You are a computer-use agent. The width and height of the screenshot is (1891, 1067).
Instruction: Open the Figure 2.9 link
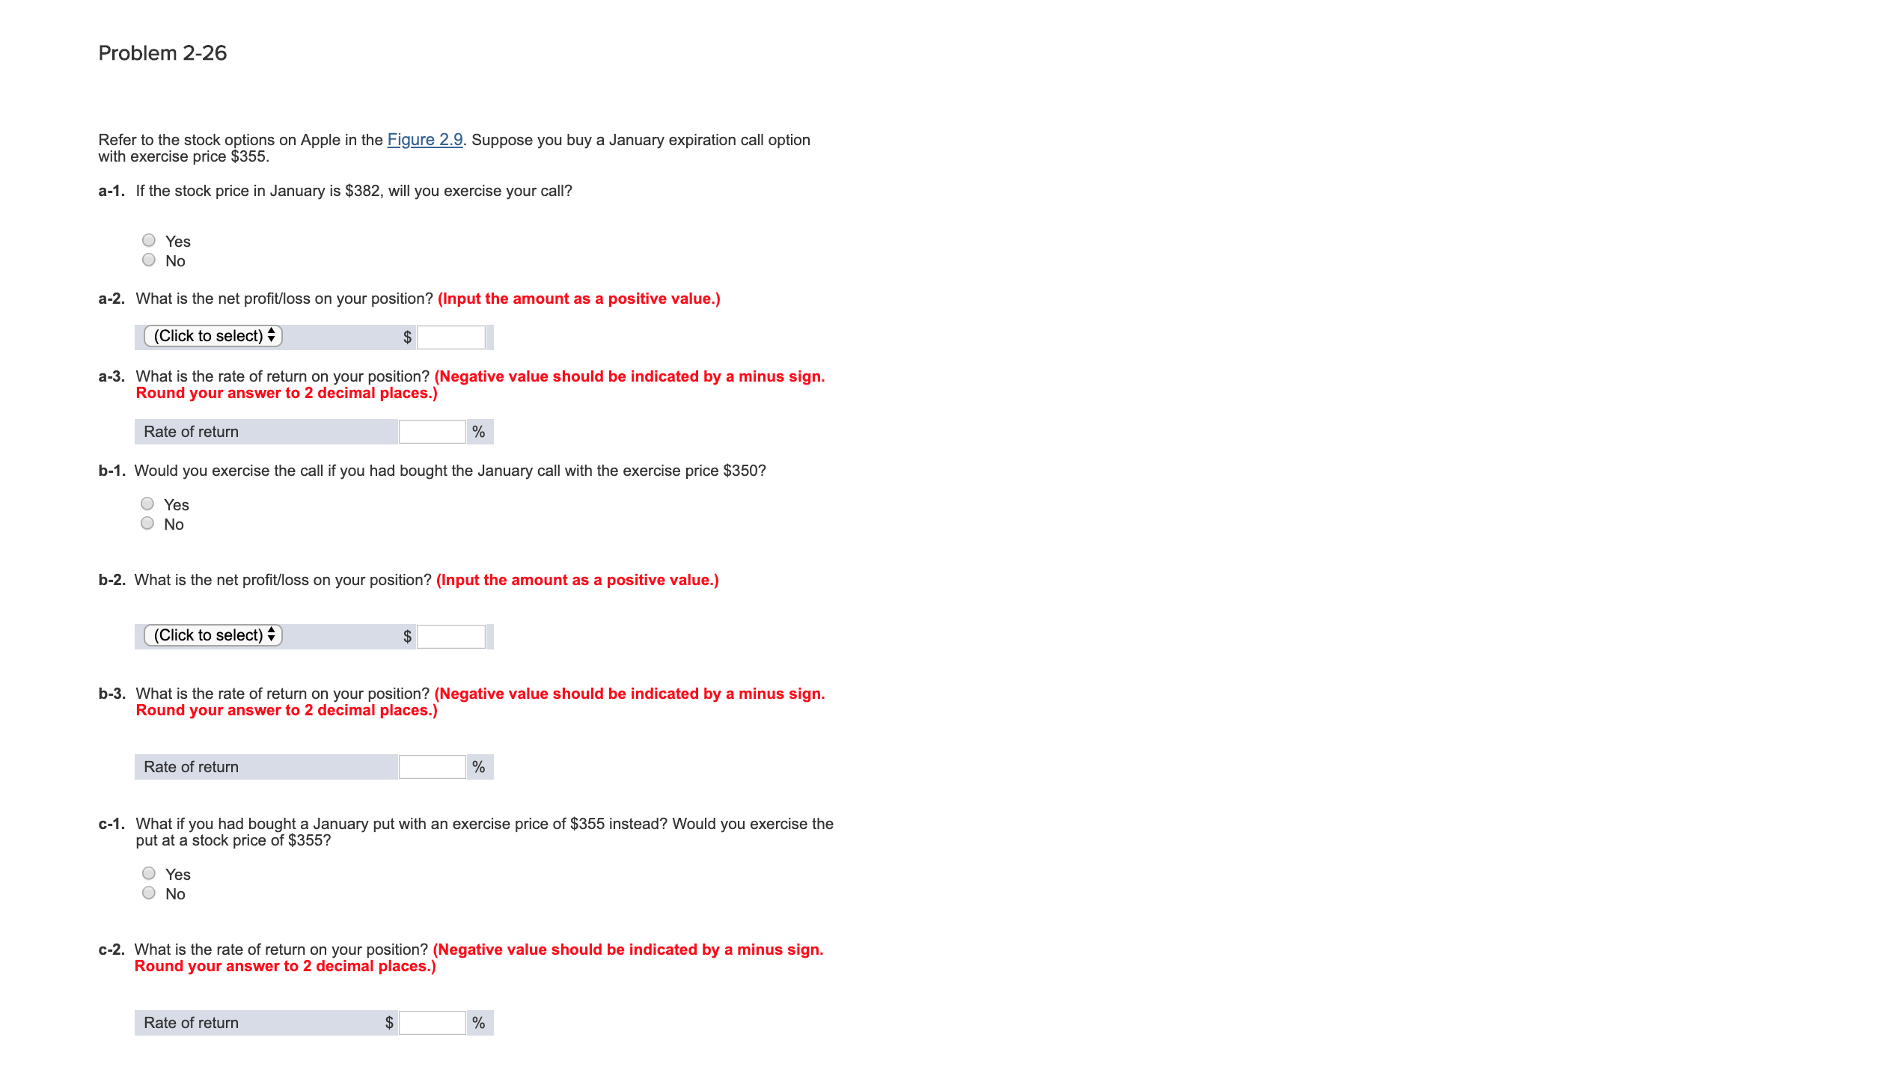424,140
